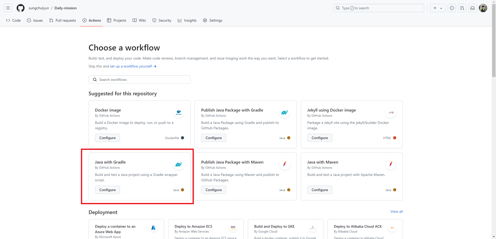This screenshot has width=496, height=239.
Task: Configure Publish Java Package with Gradle workflow
Action: tap(213, 138)
